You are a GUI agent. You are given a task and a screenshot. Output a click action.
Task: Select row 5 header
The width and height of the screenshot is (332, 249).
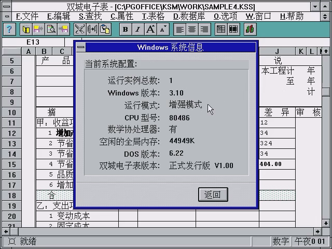(x=12, y=61)
